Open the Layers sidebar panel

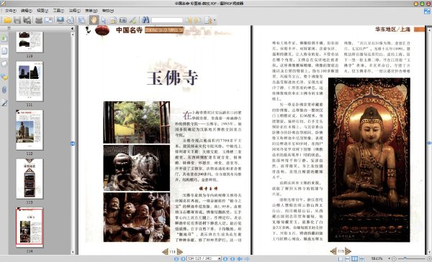pos(4,64)
